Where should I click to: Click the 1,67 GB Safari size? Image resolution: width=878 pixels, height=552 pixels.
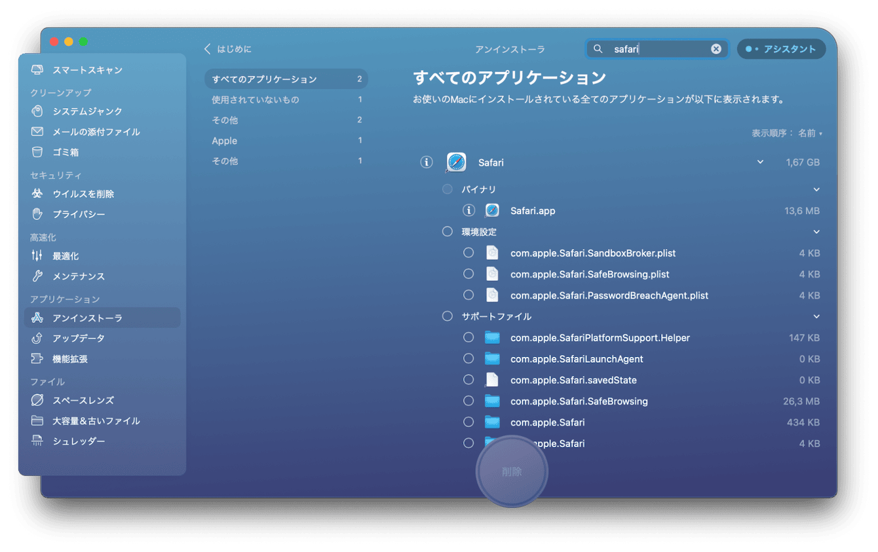coord(803,162)
